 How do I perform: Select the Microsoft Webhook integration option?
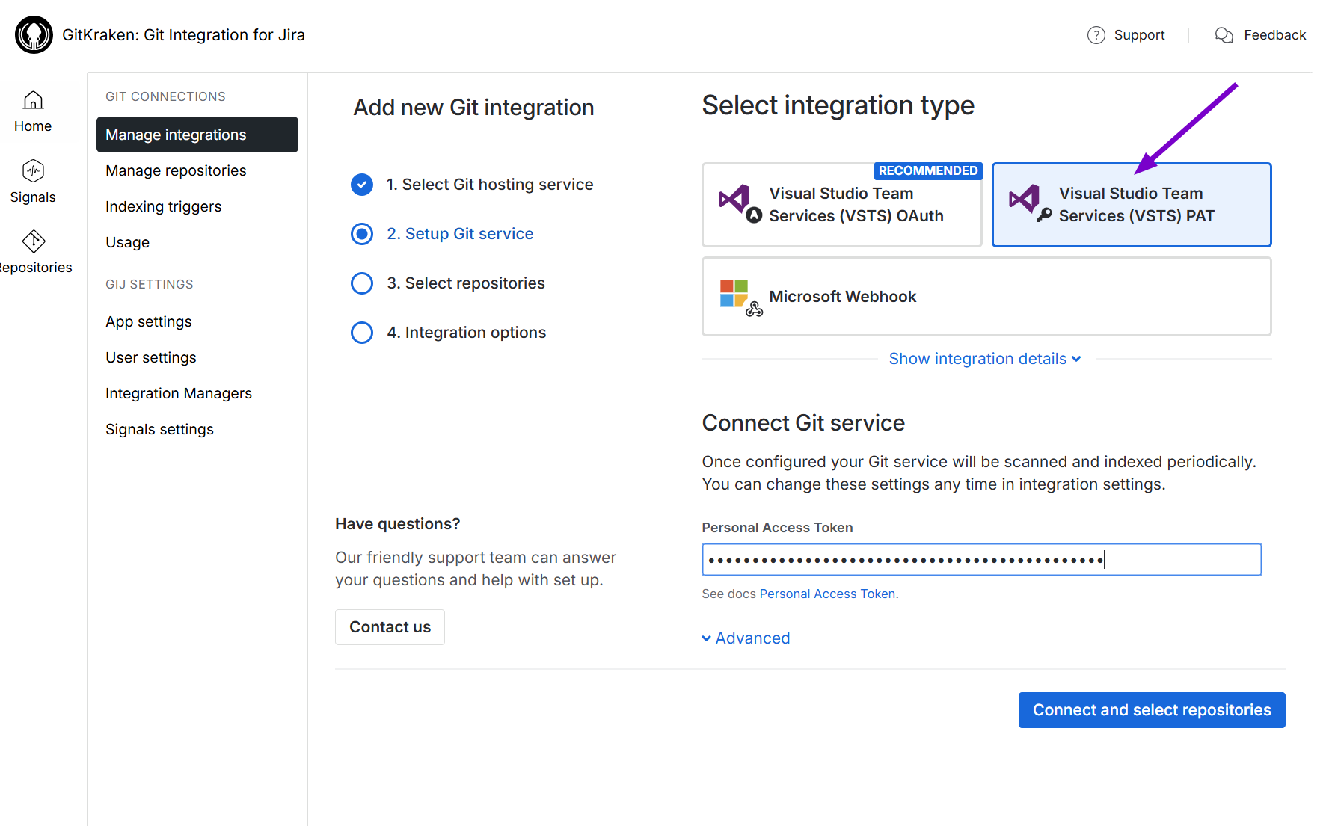point(986,297)
